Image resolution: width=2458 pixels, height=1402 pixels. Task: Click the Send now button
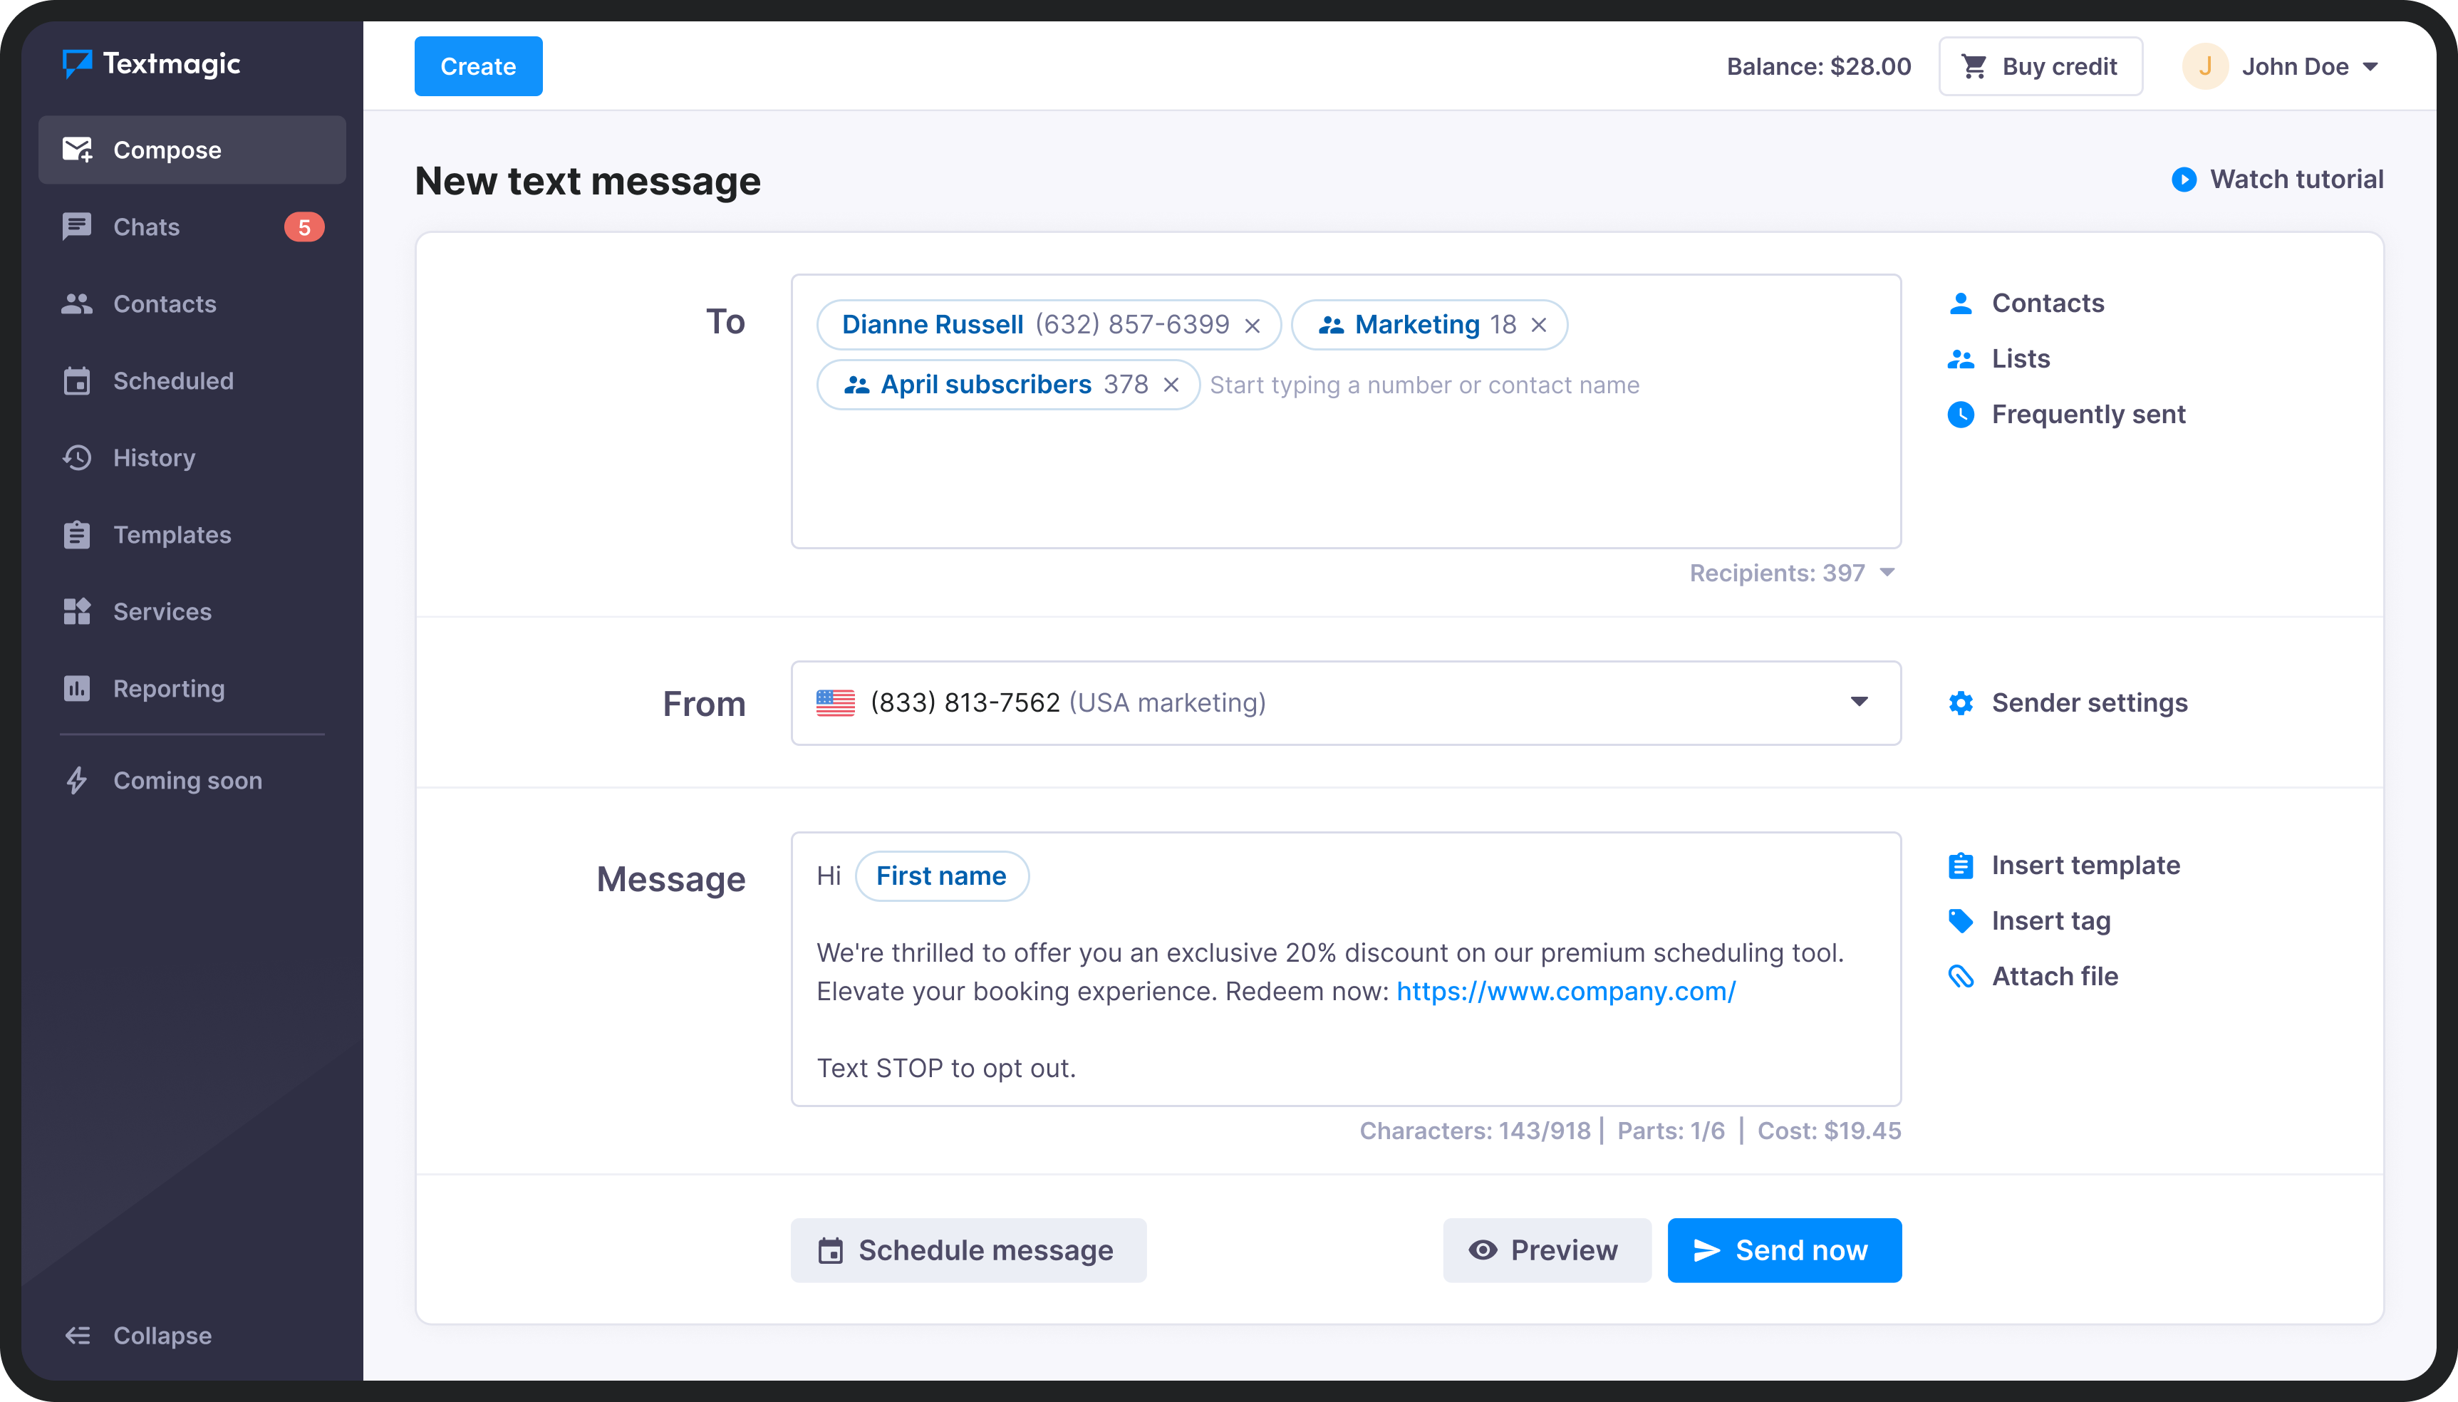[x=1784, y=1250]
